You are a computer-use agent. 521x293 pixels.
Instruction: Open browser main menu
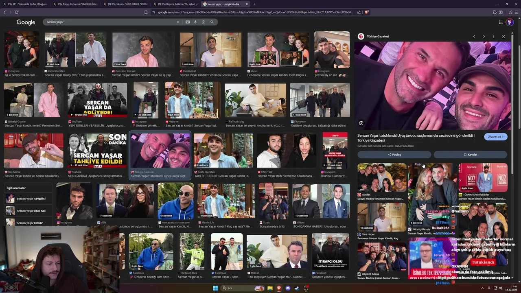pos(516,12)
